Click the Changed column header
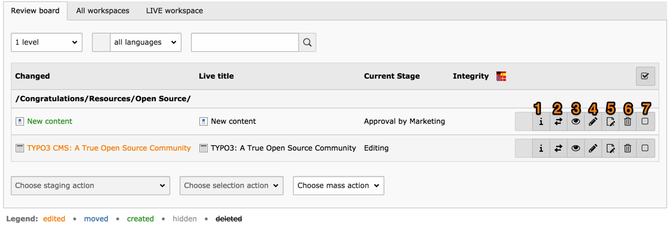The width and height of the screenshot is (669, 228). pyautogui.click(x=32, y=76)
